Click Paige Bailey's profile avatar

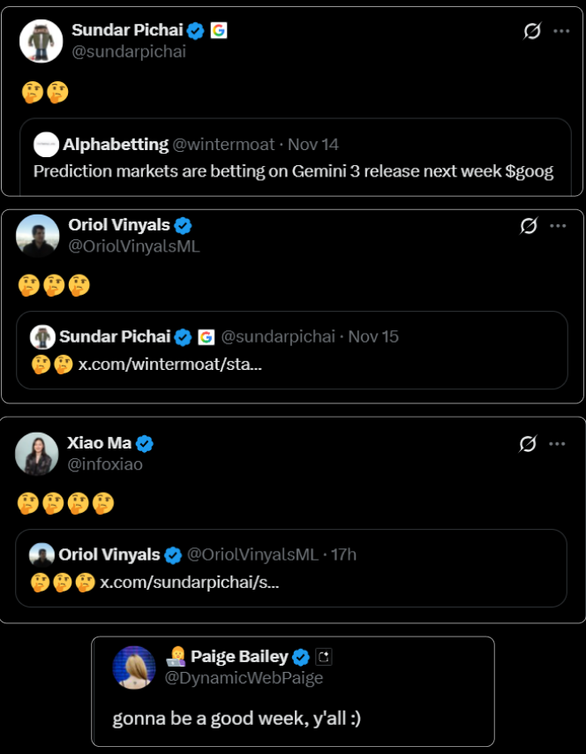tap(134, 667)
